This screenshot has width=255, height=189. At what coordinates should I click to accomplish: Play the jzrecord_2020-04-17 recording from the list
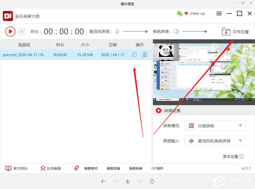click(x=134, y=54)
